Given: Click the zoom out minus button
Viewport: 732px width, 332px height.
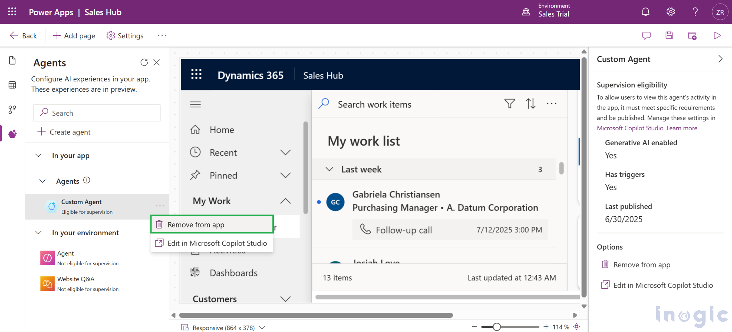Looking at the screenshot, I should pos(474,327).
